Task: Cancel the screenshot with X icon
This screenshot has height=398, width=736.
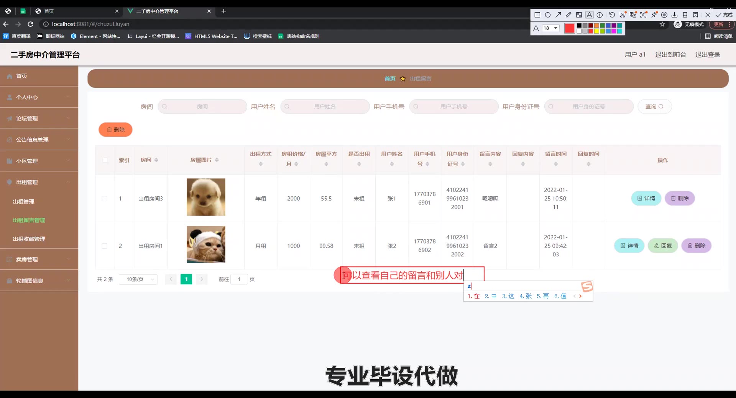Action: tap(708, 15)
